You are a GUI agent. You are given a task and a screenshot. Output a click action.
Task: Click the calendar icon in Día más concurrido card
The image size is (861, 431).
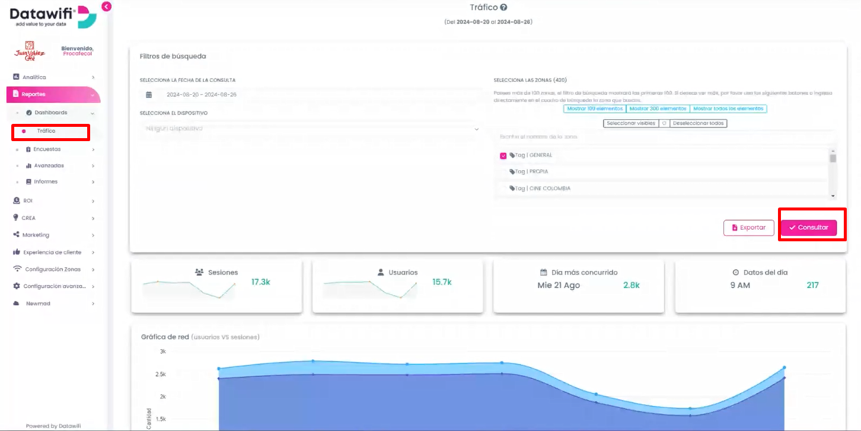pyautogui.click(x=543, y=273)
